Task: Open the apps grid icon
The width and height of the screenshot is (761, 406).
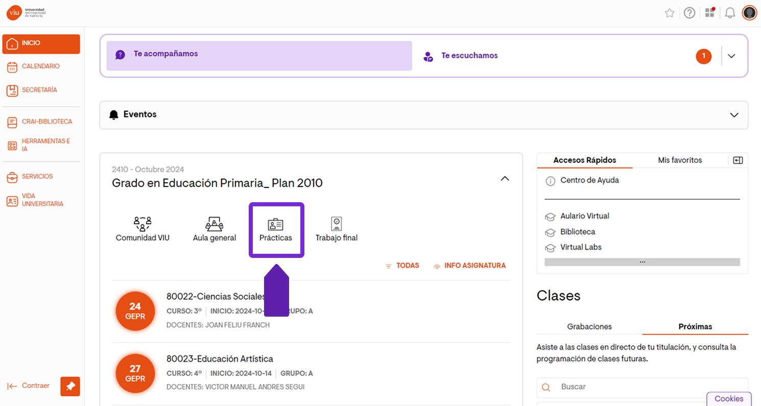Action: pos(710,13)
